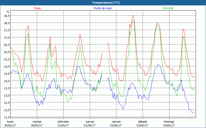Click the 13,5 value on the y-axis
Image resolution: width=206 pixels, height=128 pixels.
pos(7,88)
